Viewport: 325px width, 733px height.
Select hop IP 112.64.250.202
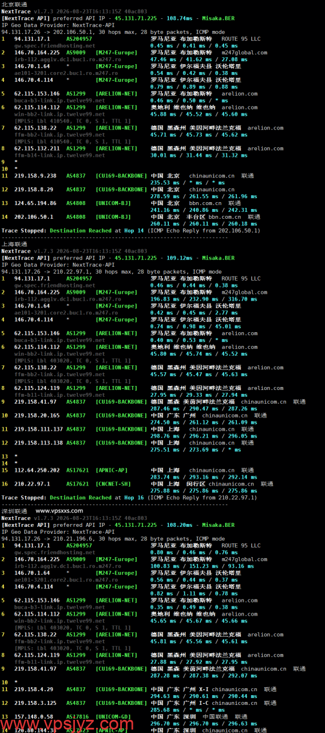(x=37, y=470)
